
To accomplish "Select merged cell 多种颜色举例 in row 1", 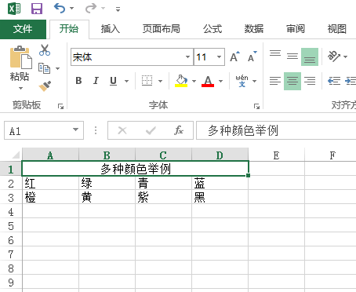I will [x=136, y=169].
